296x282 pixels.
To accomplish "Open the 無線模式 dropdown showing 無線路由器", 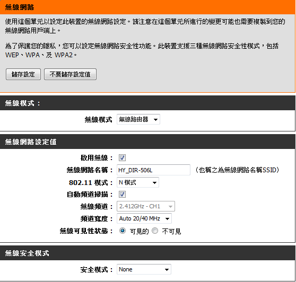I will tap(138, 119).
